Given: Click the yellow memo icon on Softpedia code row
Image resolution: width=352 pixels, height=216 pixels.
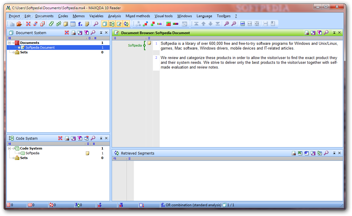Looking at the screenshot, I should click(88, 153).
